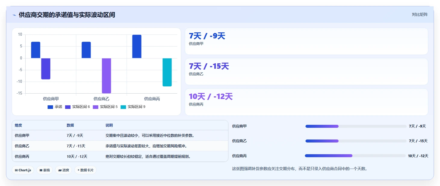The image size is (440, 186).
Task: Open the large 10天 / -12天 data card
Action: [306, 102]
